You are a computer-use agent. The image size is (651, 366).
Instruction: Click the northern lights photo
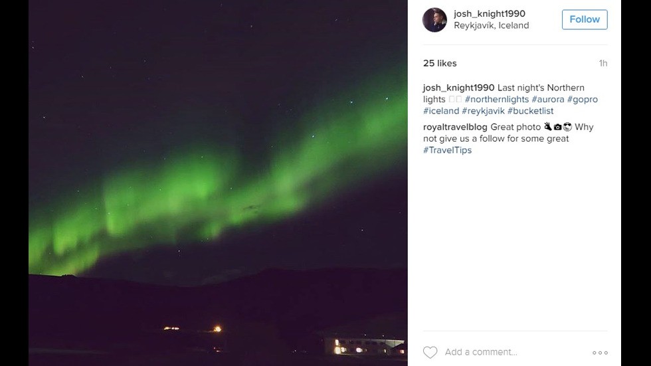pos(218,183)
